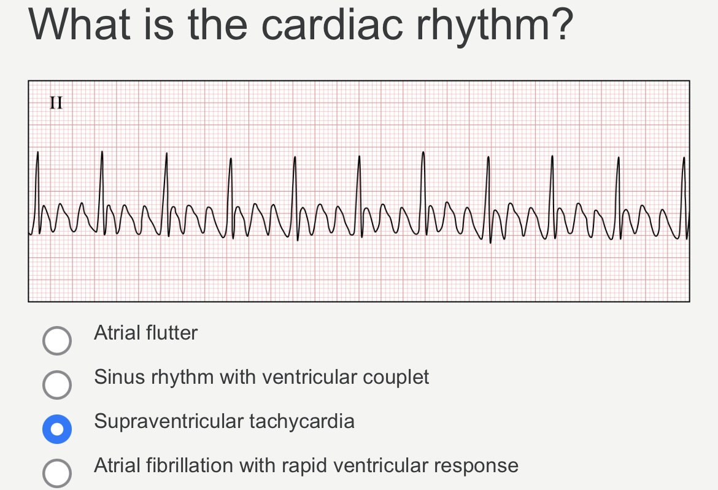Select Atrial fibrillation with rapid ventricular response radio
This screenshot has width=718, height=490.
click(57, 473)
